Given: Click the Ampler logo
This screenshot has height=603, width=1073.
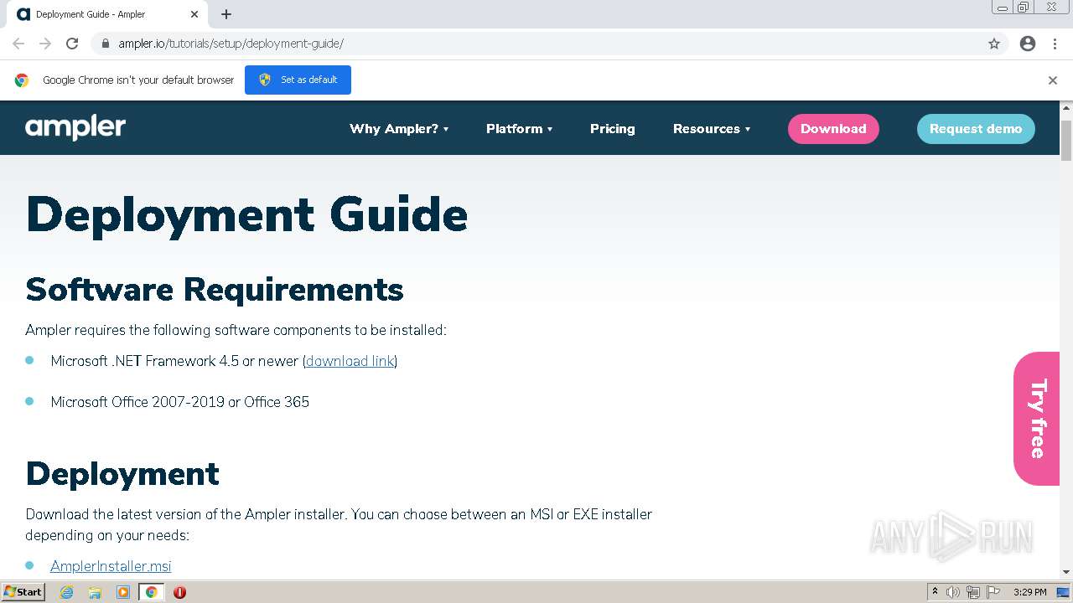Looking at the screenshot, I should tap(75, 128).
